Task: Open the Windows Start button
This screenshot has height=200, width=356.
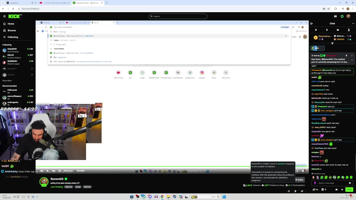Action: [x=224, y=197]
